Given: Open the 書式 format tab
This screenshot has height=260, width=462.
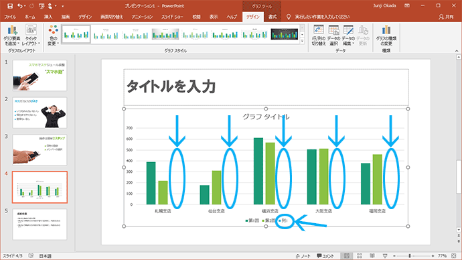Looking at the screenshot, I should click(x=273, y=17).
